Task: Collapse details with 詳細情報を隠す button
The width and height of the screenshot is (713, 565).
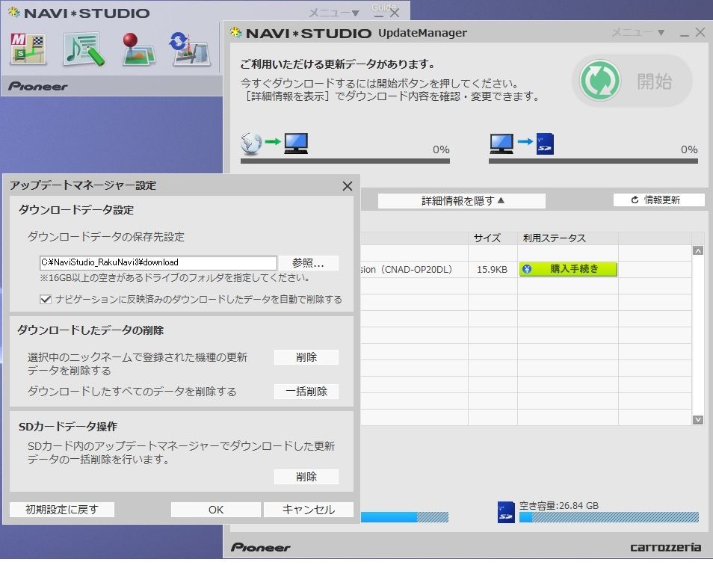Action: coord(462,200)
